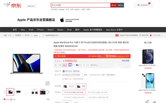Click the third gift item icon

pyautogui.click(x=84, y=65)
